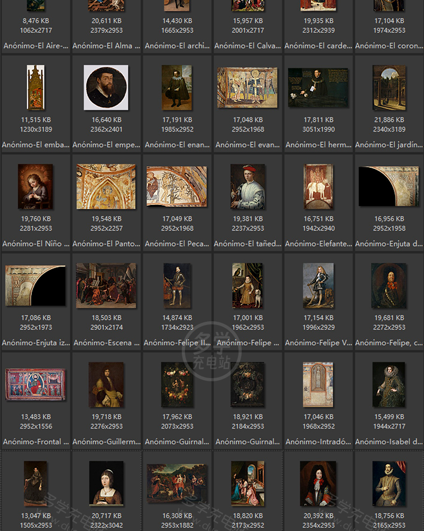Click the Anónimo-El herm... file name label
Screen dimensions: 424x531
click(x=319, y=144)
